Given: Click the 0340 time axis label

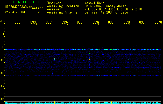Looking at the screenshot, I should click(x=158, y=22).
